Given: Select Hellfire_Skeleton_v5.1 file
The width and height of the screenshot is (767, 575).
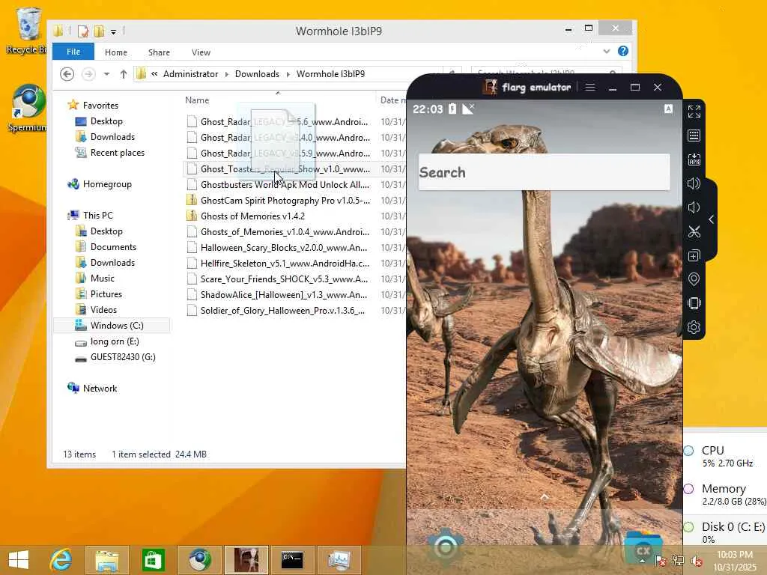Looking at the screenshot, I should 284,263.
